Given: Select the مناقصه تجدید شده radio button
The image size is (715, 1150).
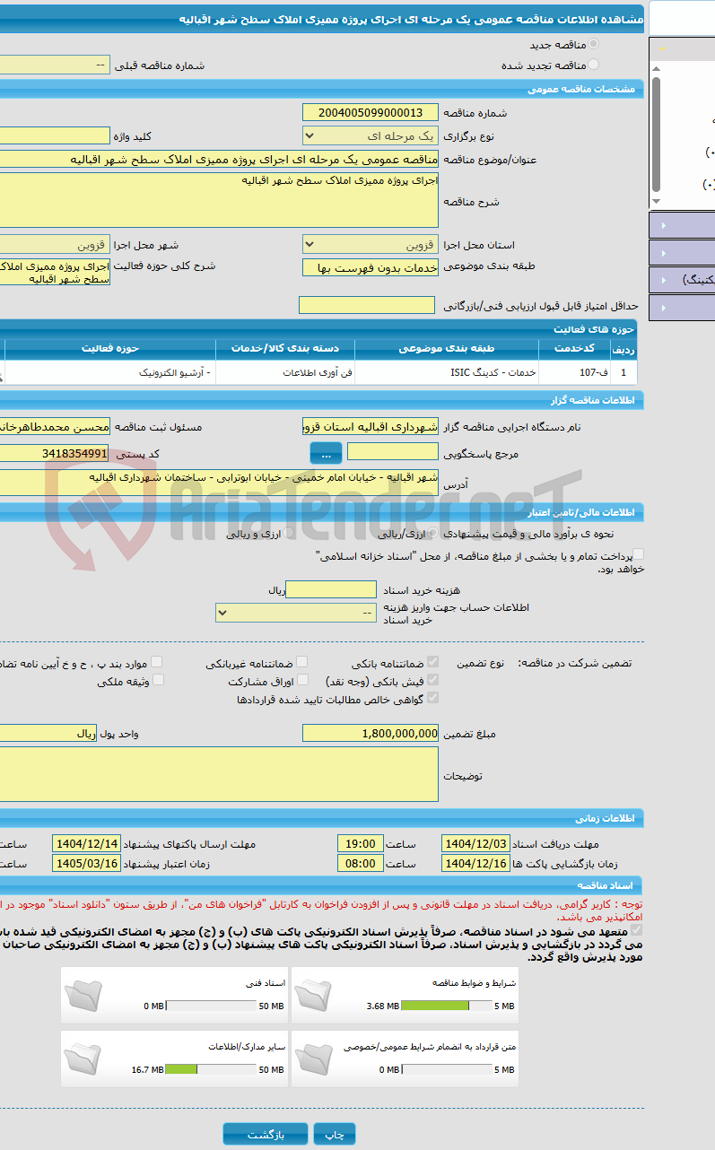Looking at the screenshot, I should [594, 65].
